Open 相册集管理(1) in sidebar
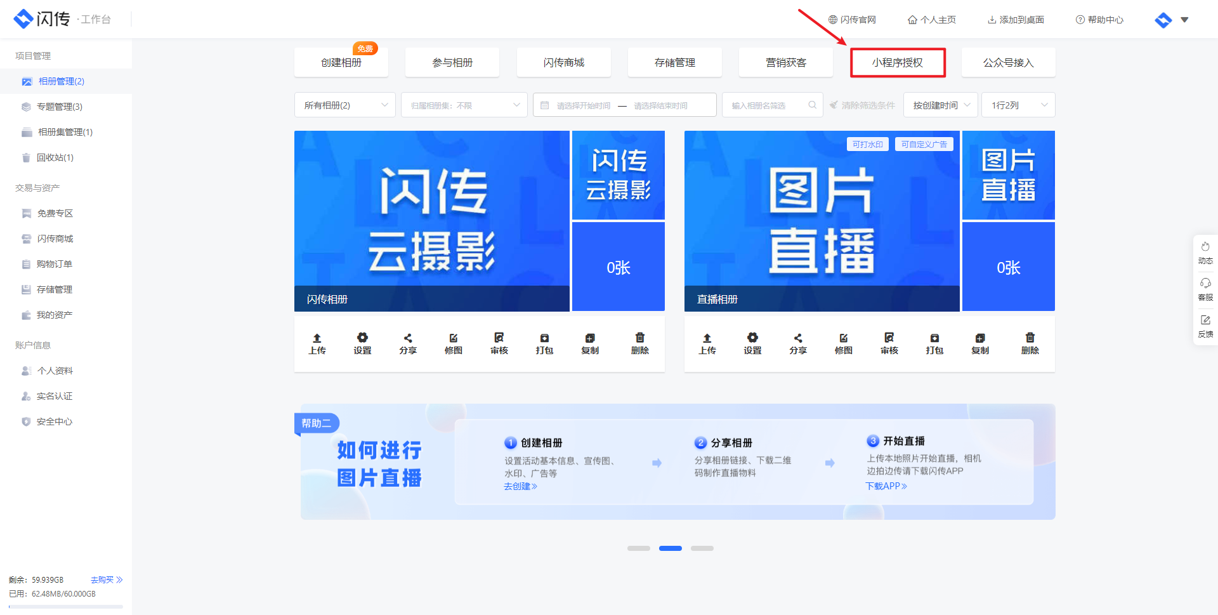The height and width of the screenshot is (615, 1218). (66, 132)
